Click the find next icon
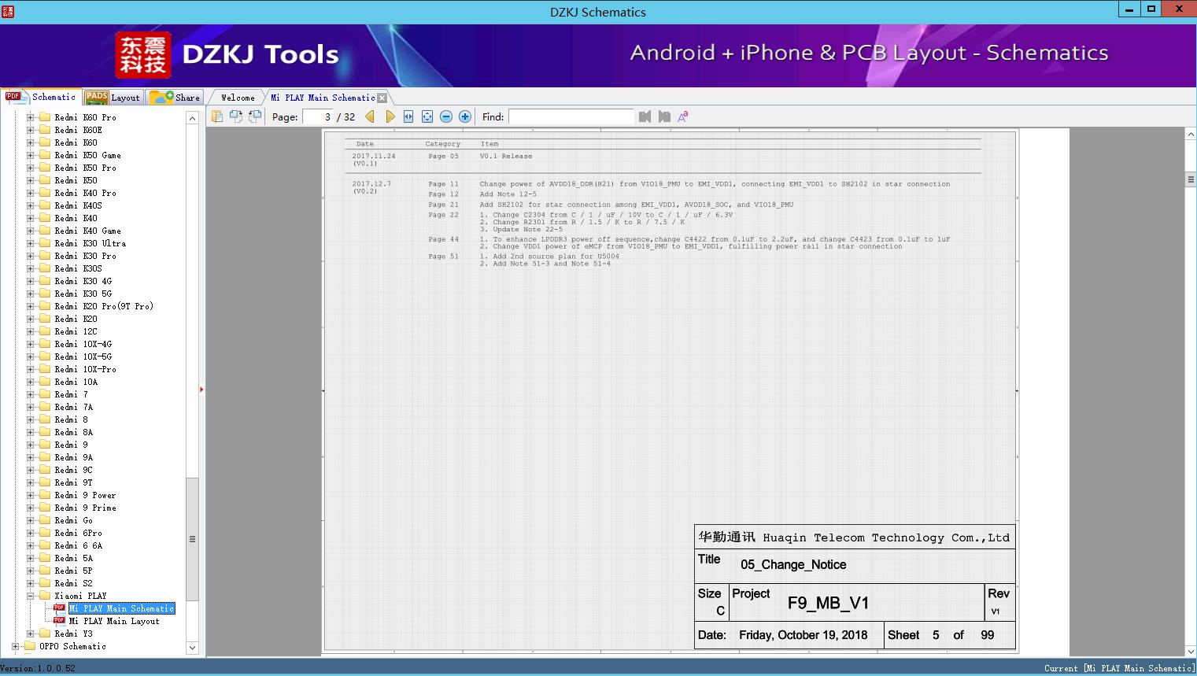Viewport: 1197px width, 676px height. [664, 116]
